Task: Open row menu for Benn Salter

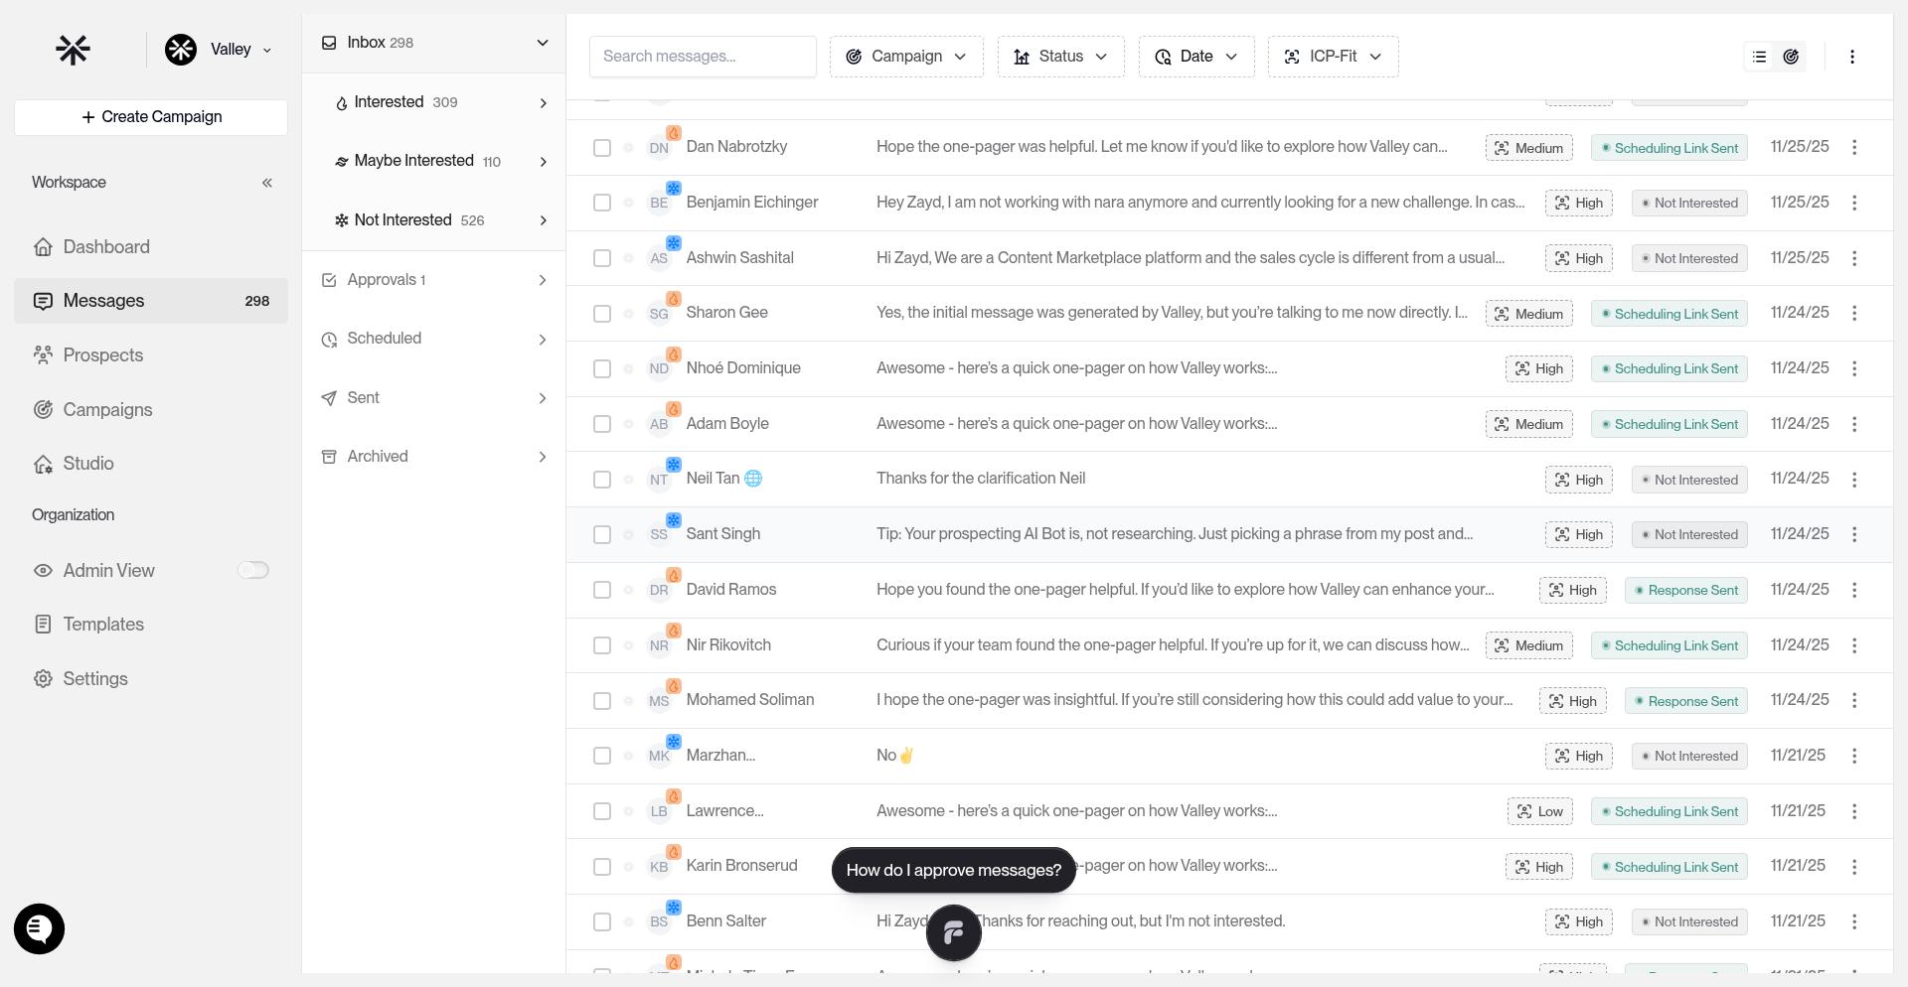Action: tap(1854, 921)
